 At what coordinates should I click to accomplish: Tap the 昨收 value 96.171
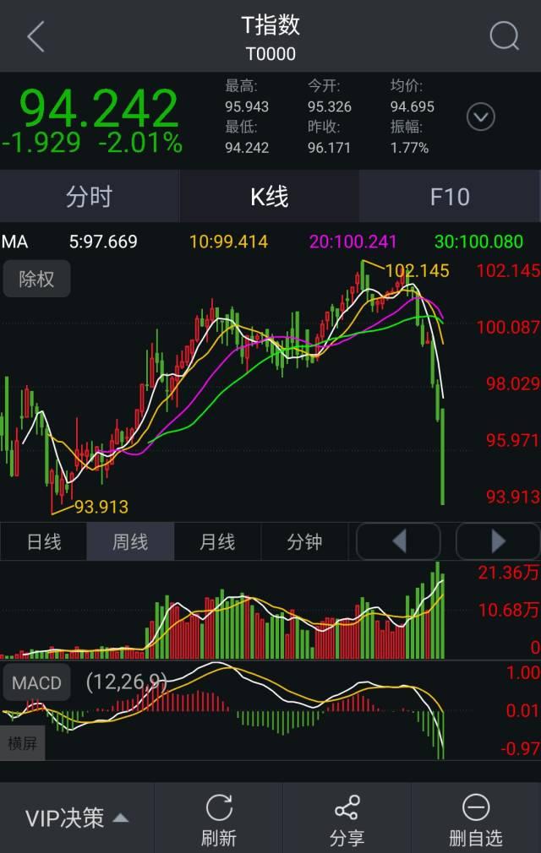(x=329, y=148)
